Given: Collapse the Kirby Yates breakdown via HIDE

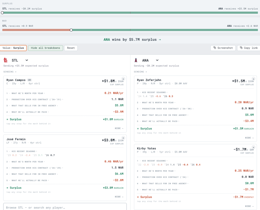Looking at the screenshot, I should coord(249,206).
